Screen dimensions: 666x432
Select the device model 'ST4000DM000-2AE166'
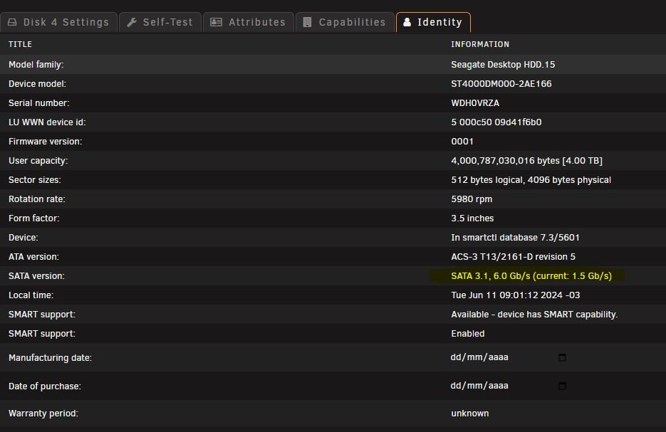point(501,83)
